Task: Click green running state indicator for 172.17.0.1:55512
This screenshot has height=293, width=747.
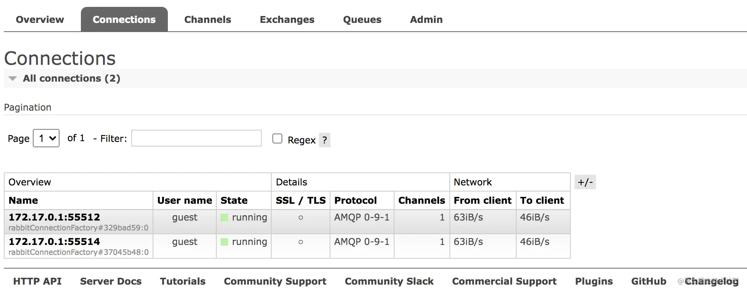Action: [224, 217]
